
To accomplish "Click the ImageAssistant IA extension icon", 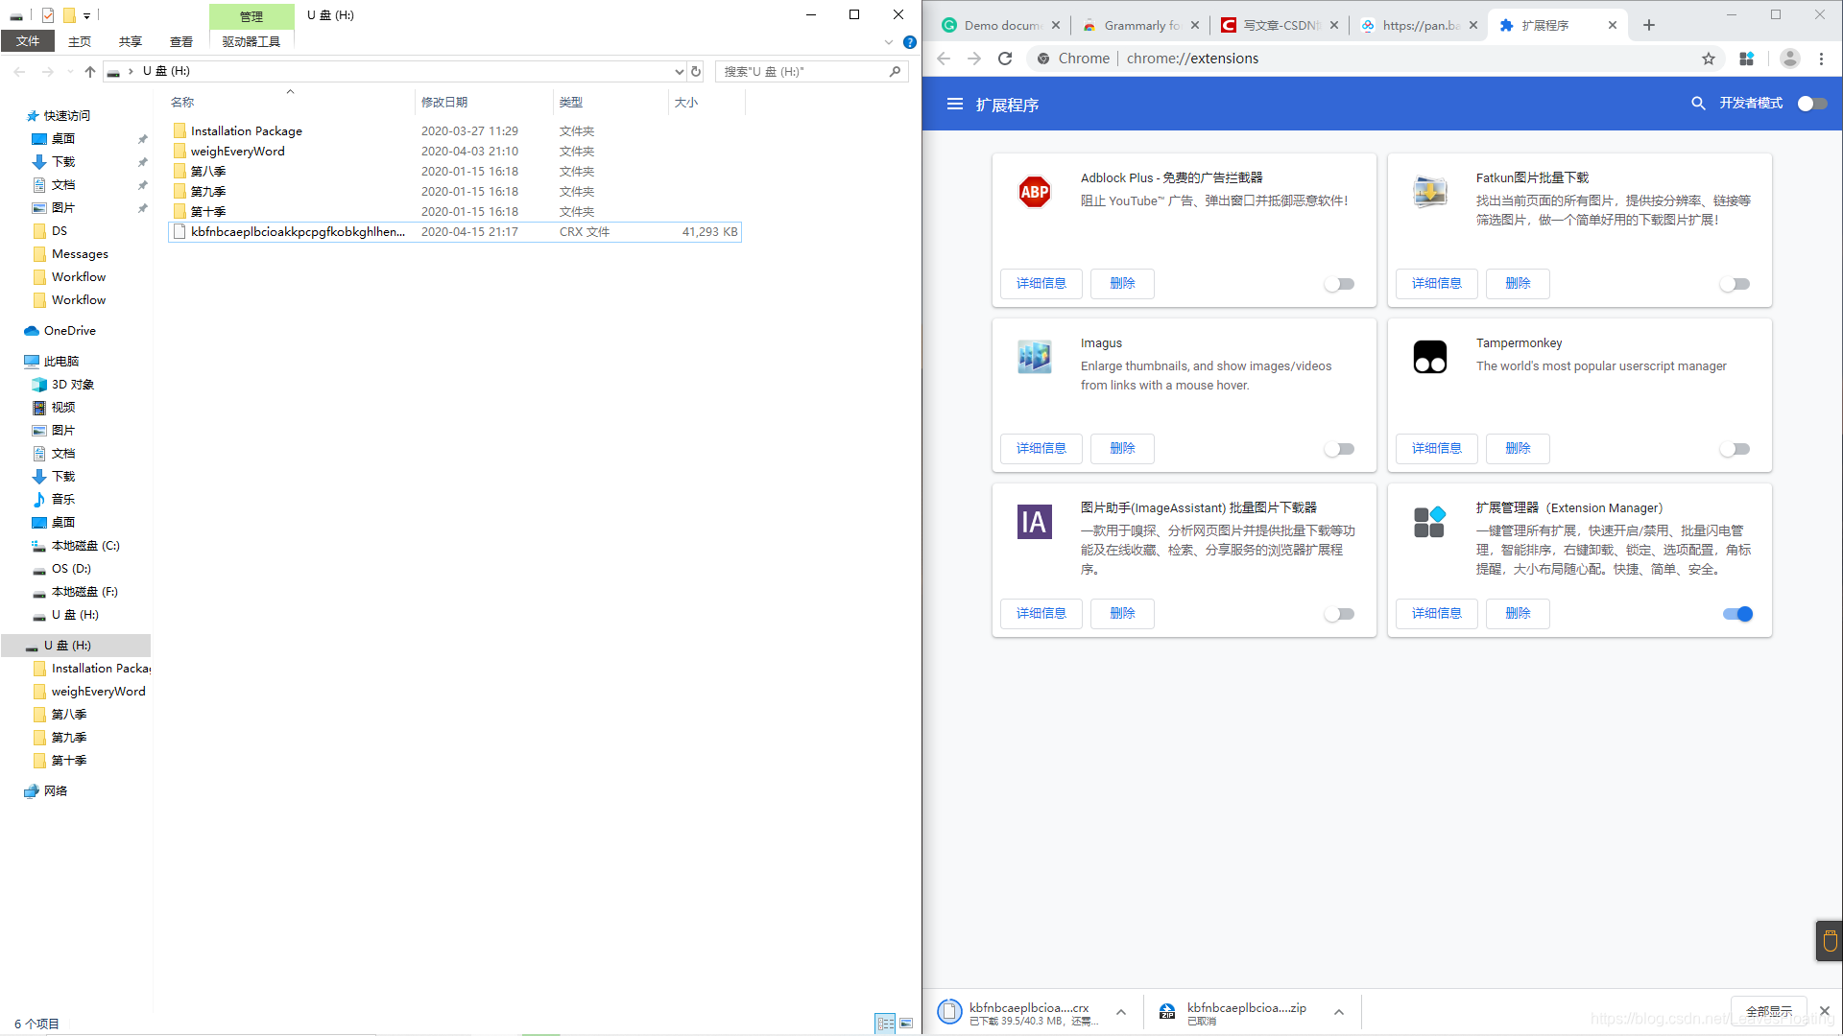I will point(1034,522).
